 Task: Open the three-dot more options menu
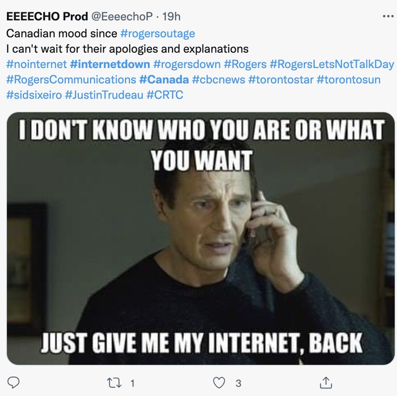387,16
